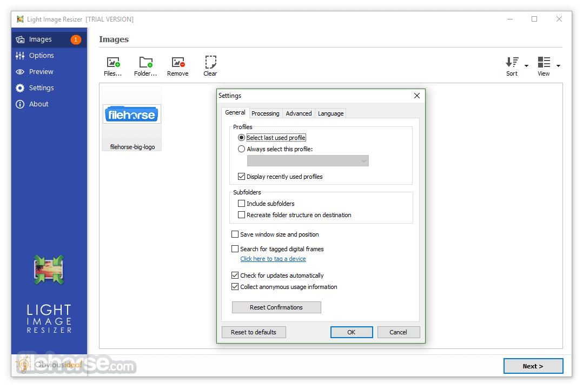The image size is (583, 390).
Task: Choose 'Always select this profile' radio button
Action: click(x=241, y=149)
